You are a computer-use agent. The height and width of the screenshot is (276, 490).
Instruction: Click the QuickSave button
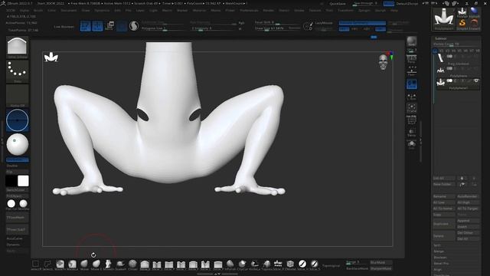[338, 4]
